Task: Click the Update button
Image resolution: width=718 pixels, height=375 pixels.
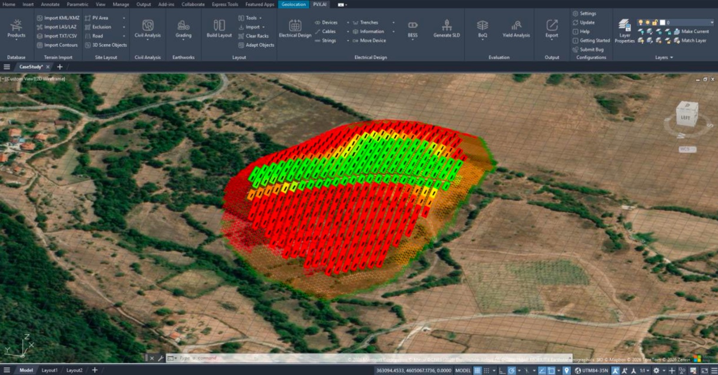Action: (x=583, y=22)
